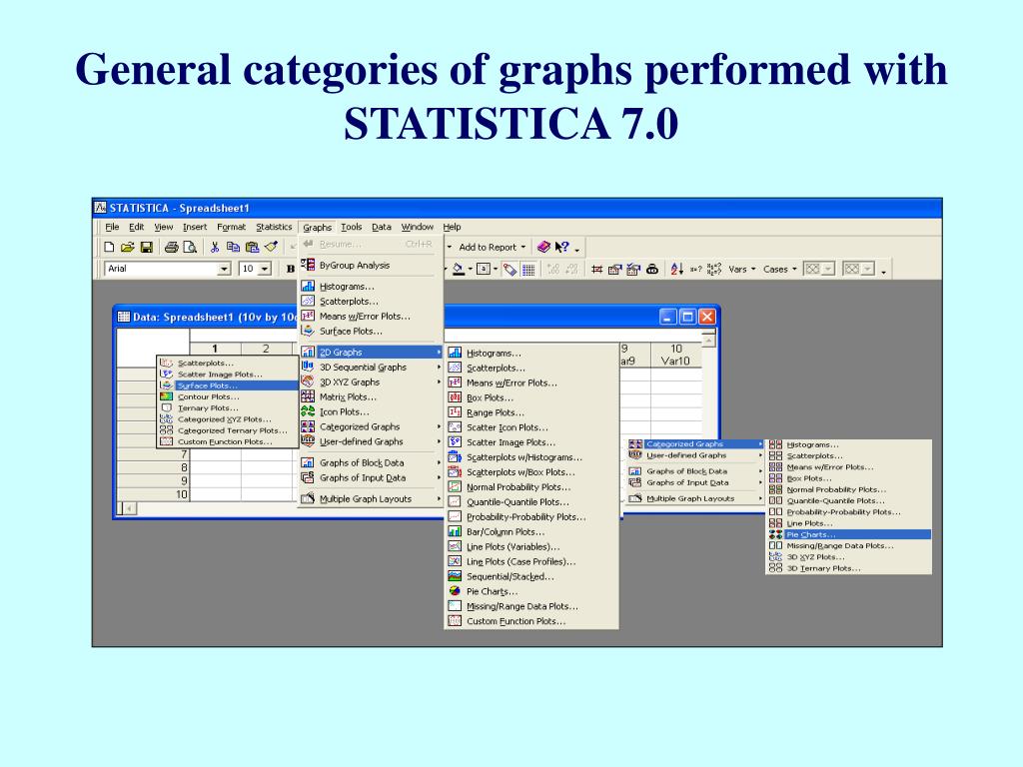The height and width of the screenshot is (767, 1023).
Task: Click the Print toolbar icon
Action: 172,248
